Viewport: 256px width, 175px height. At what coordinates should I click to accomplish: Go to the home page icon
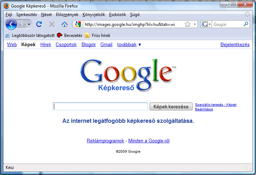(x=65, y=24)
